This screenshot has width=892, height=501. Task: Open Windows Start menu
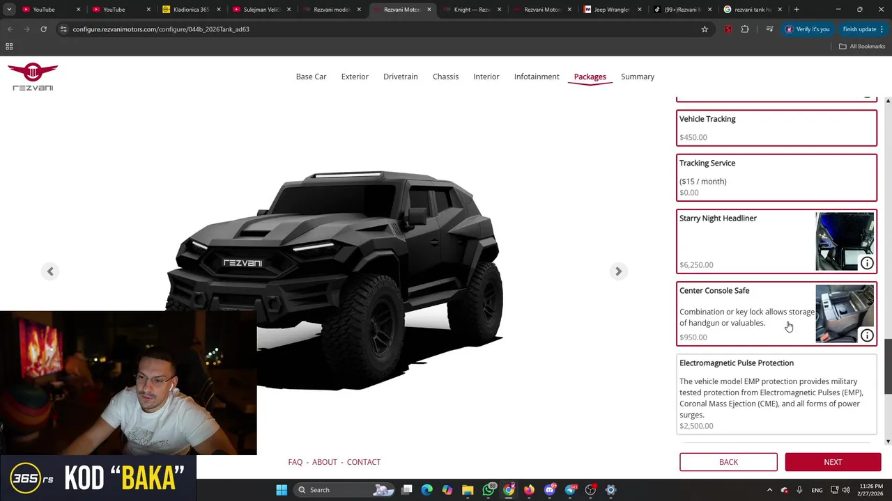[282, 490]
